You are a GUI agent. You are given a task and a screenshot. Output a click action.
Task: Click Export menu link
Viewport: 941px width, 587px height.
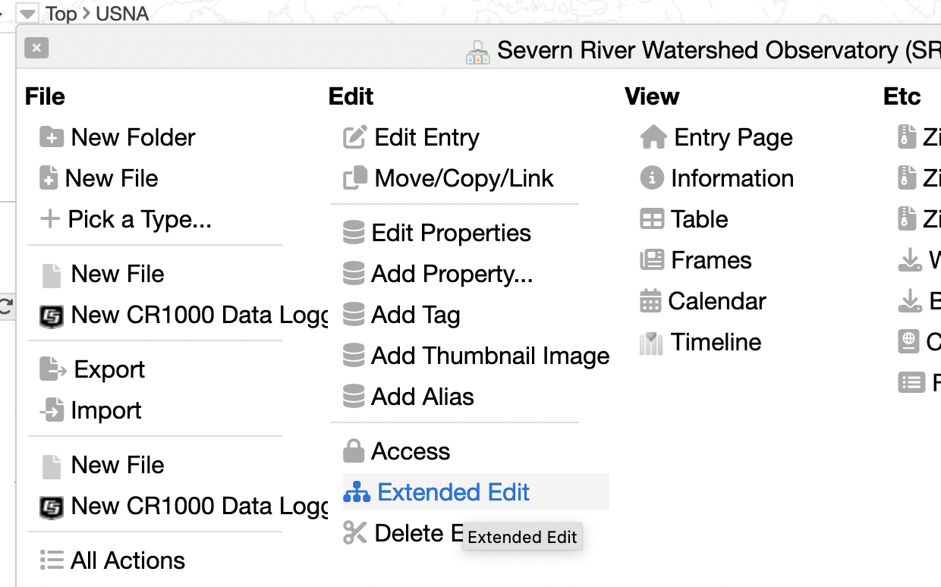[x=109, y=369]
